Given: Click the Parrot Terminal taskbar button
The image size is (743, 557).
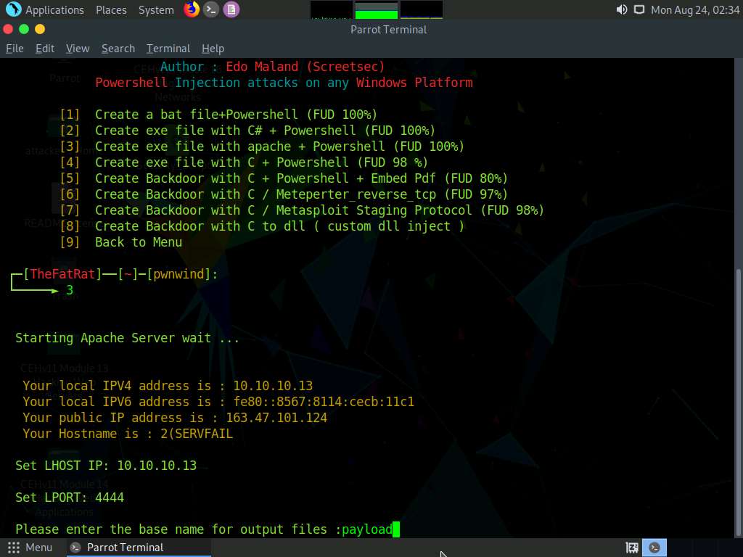Looking at the screenshot, I should click(137, 548).
